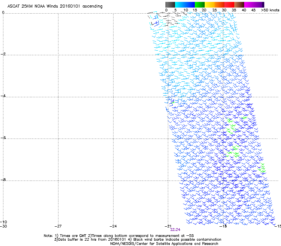Click the orange 25-30 knots legend swatch
Image resolution: width=281 pixels, height=246 pixels.
pos(219,5)
